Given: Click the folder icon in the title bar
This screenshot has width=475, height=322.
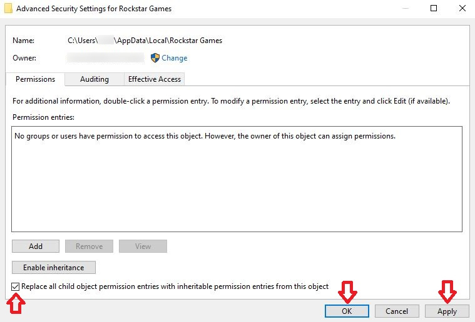Looking at the screenshot, I should click(8, 9).
